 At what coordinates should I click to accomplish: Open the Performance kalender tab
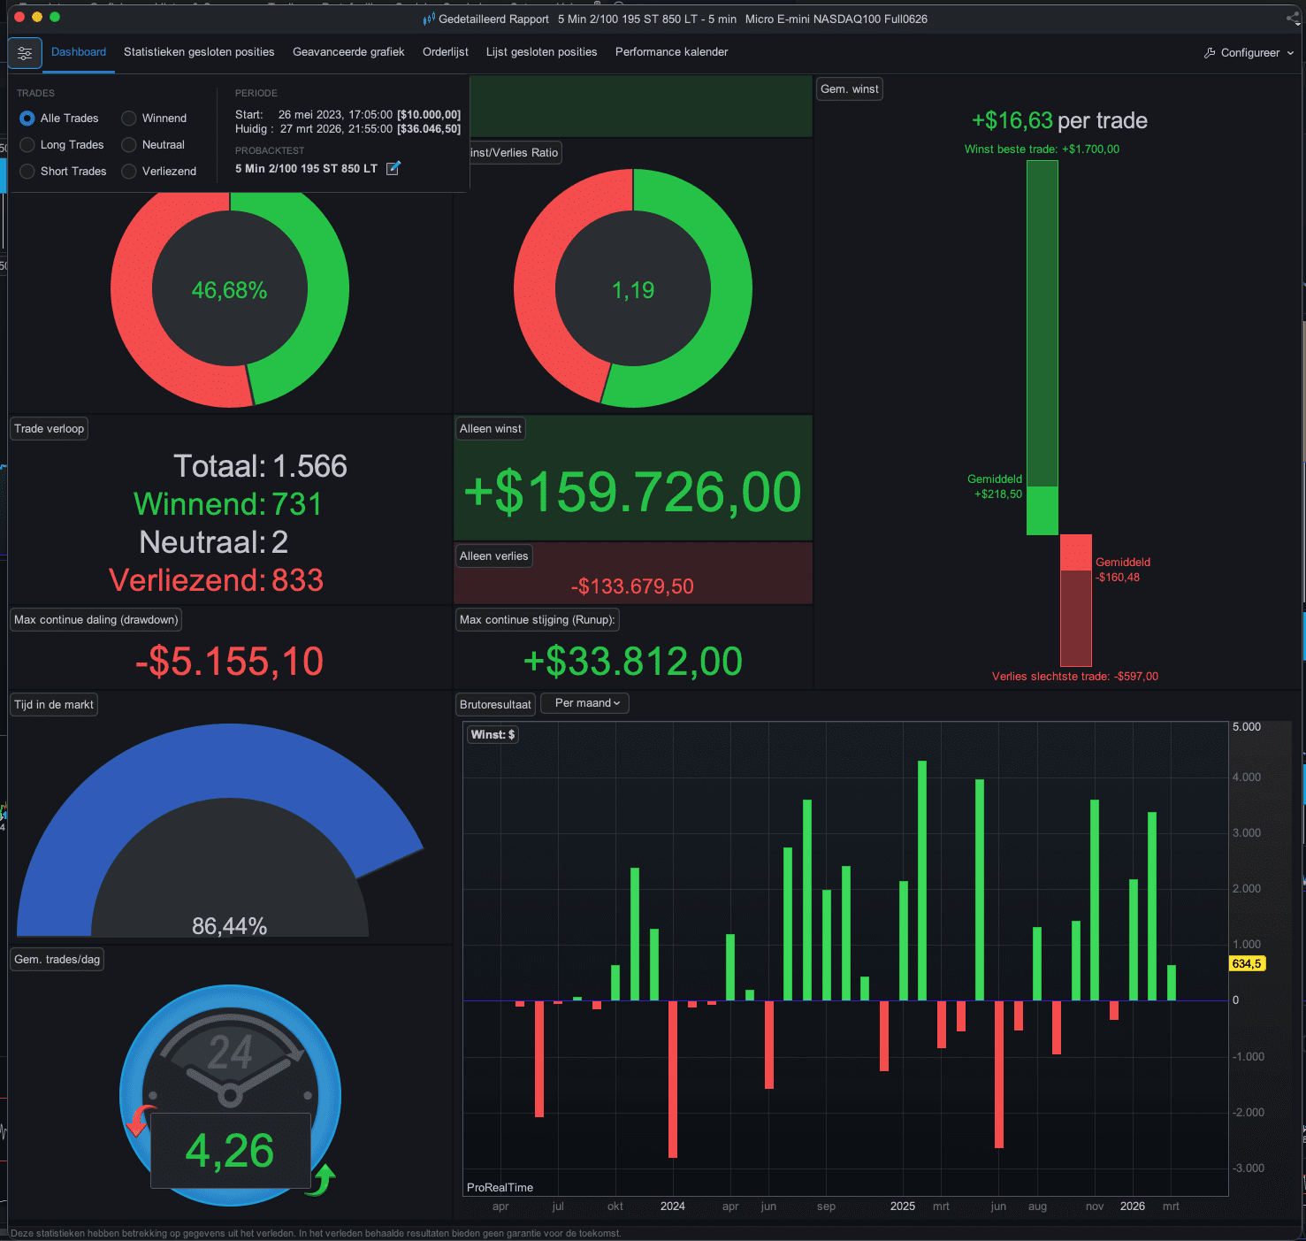(x=672, y=52)
